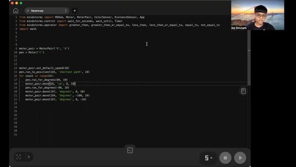Click "pen = Motor('C')" on line 10
Viewport: 296px width, 167px height.
point(31,52)
